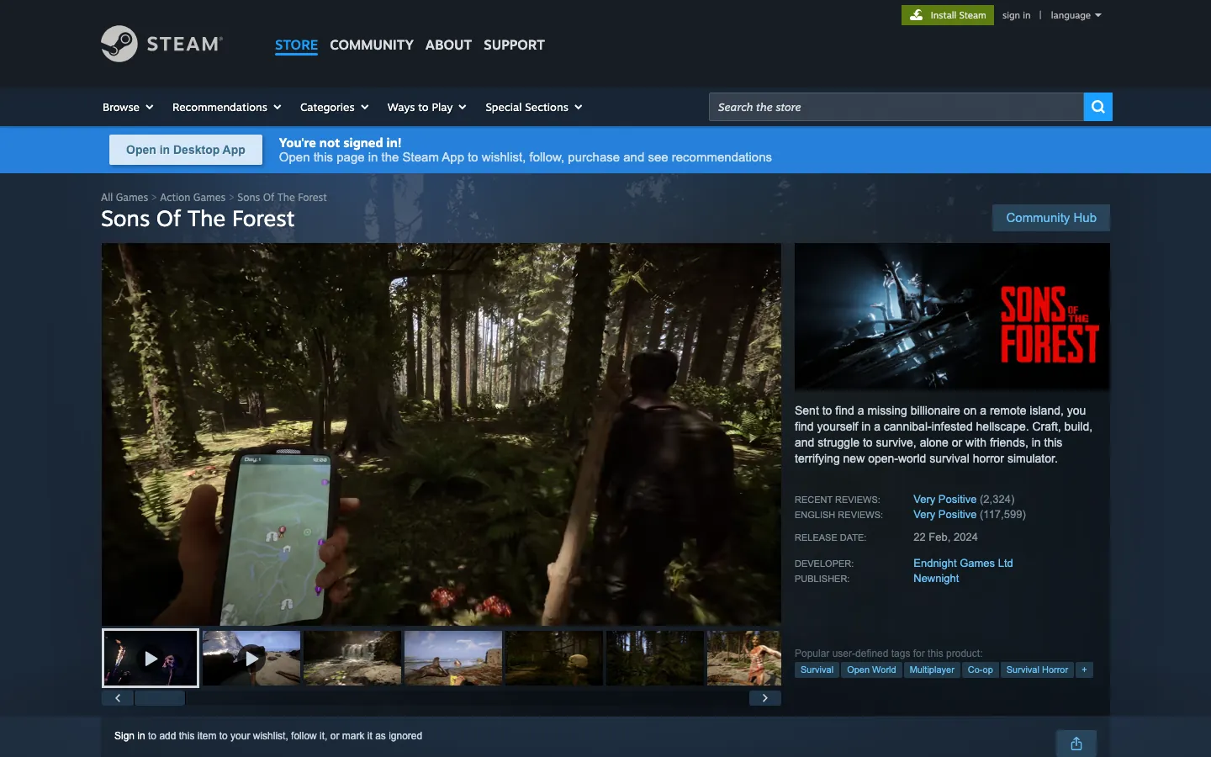
Task: Open the COMMUNITY tab
Action: tap(372, 45)
